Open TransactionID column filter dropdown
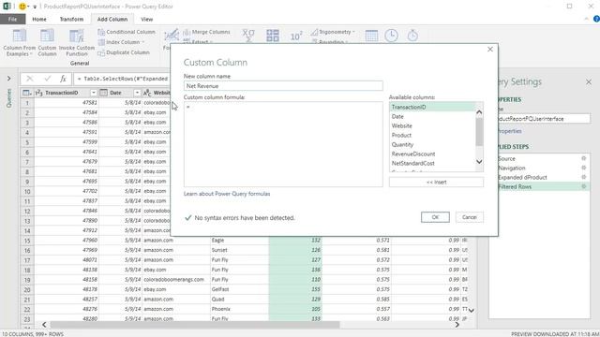This screenshot has height=337, width=600. [x=94, y=93]
